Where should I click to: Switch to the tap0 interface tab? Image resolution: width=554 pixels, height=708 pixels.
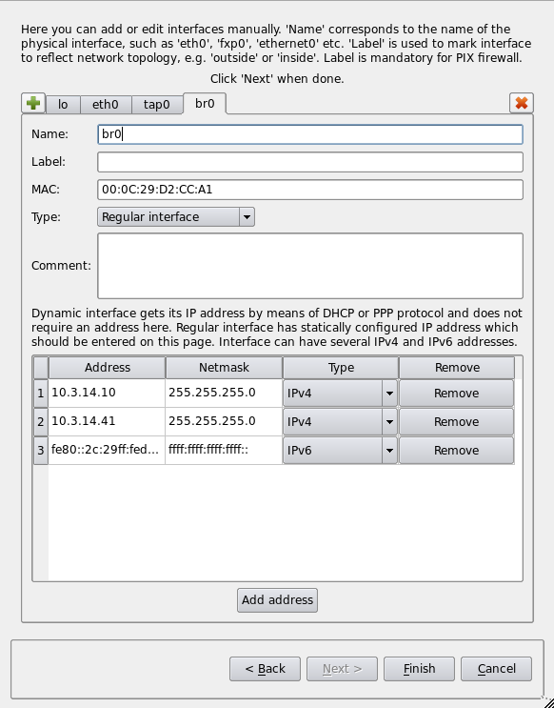157,105
